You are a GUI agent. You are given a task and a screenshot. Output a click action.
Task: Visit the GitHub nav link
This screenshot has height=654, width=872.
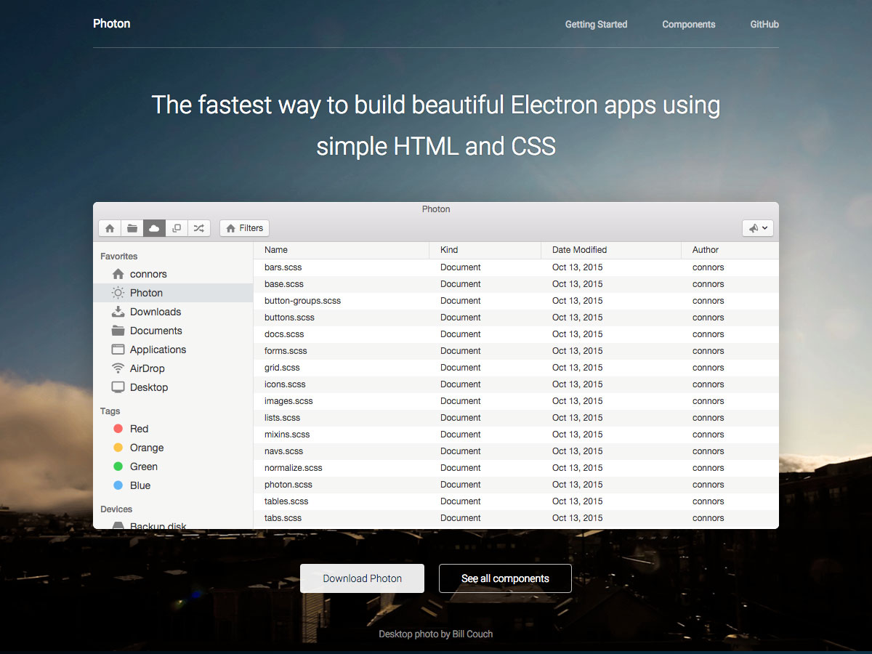pos(764,24)
